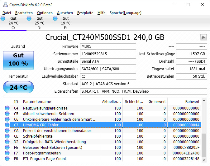The width and height of the screenshot is (210, 166).
Task: Click the next disk arrow button
Action: [x=203, y=37]
